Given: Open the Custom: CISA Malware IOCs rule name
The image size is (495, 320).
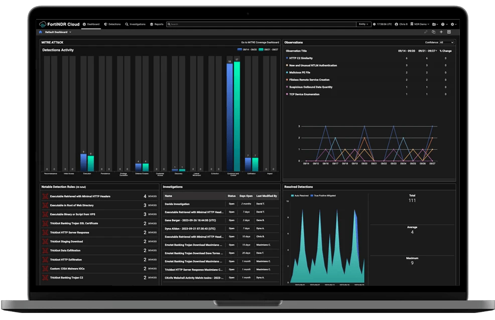Looking at the screenshot, I should click(x=67, y=269).
